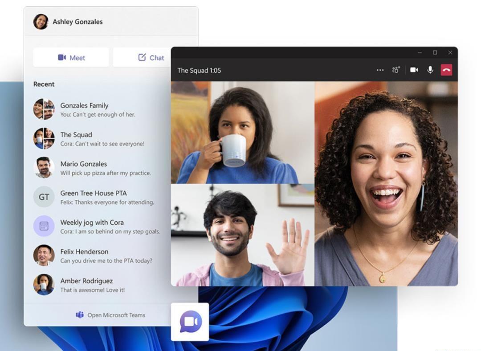Hang up The Squad call
This screenshot has height=351, width=481.
click(x=446, y=70)
